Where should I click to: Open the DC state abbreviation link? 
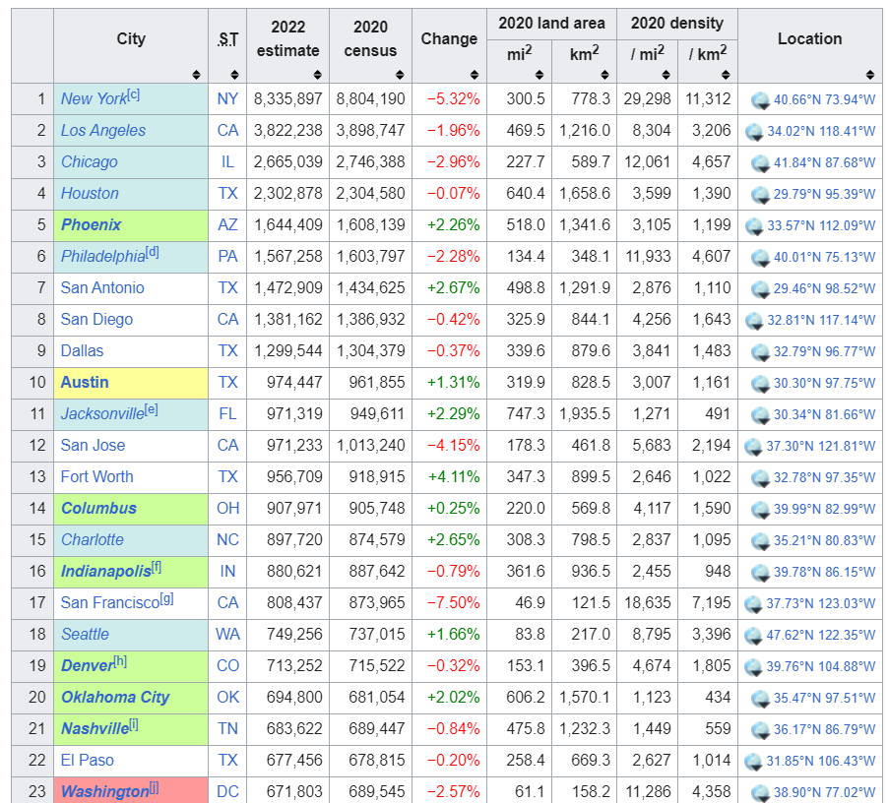pos(227,791)
